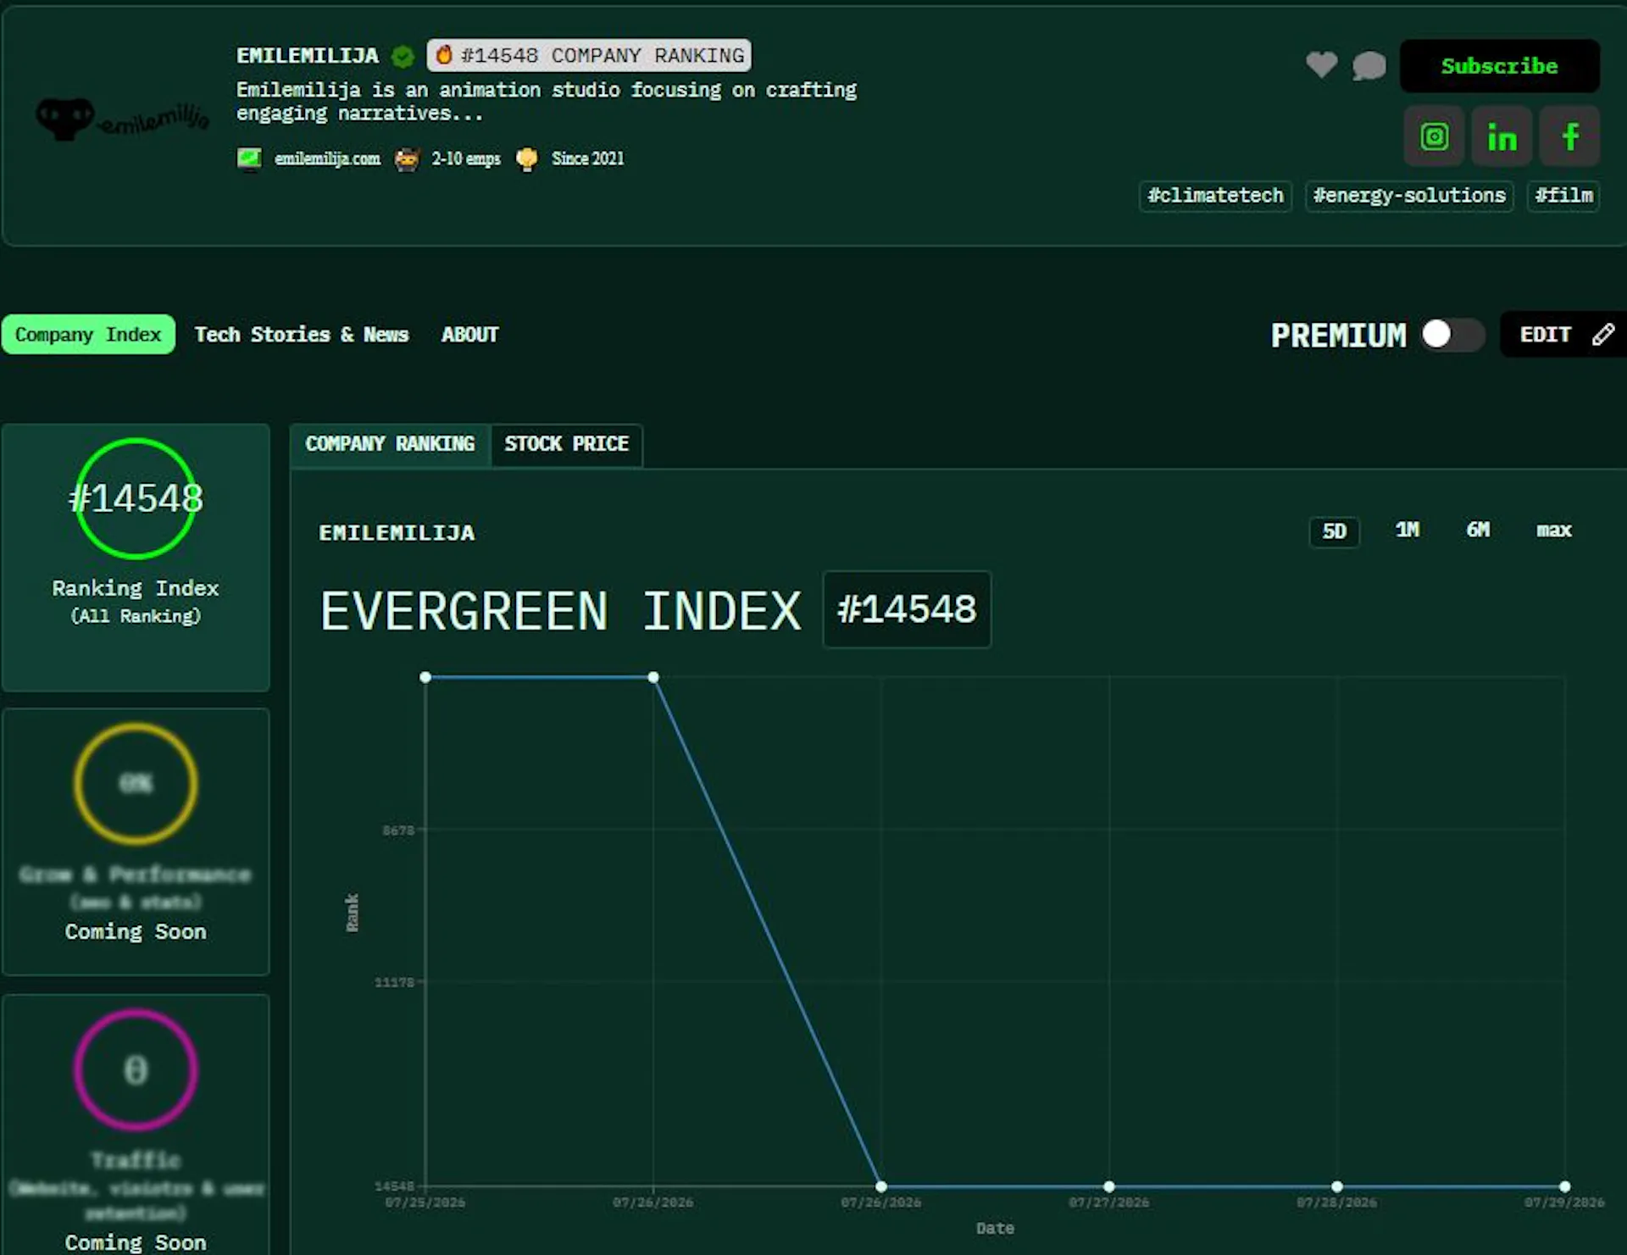Click the Since 2021 text

[587, 158]
